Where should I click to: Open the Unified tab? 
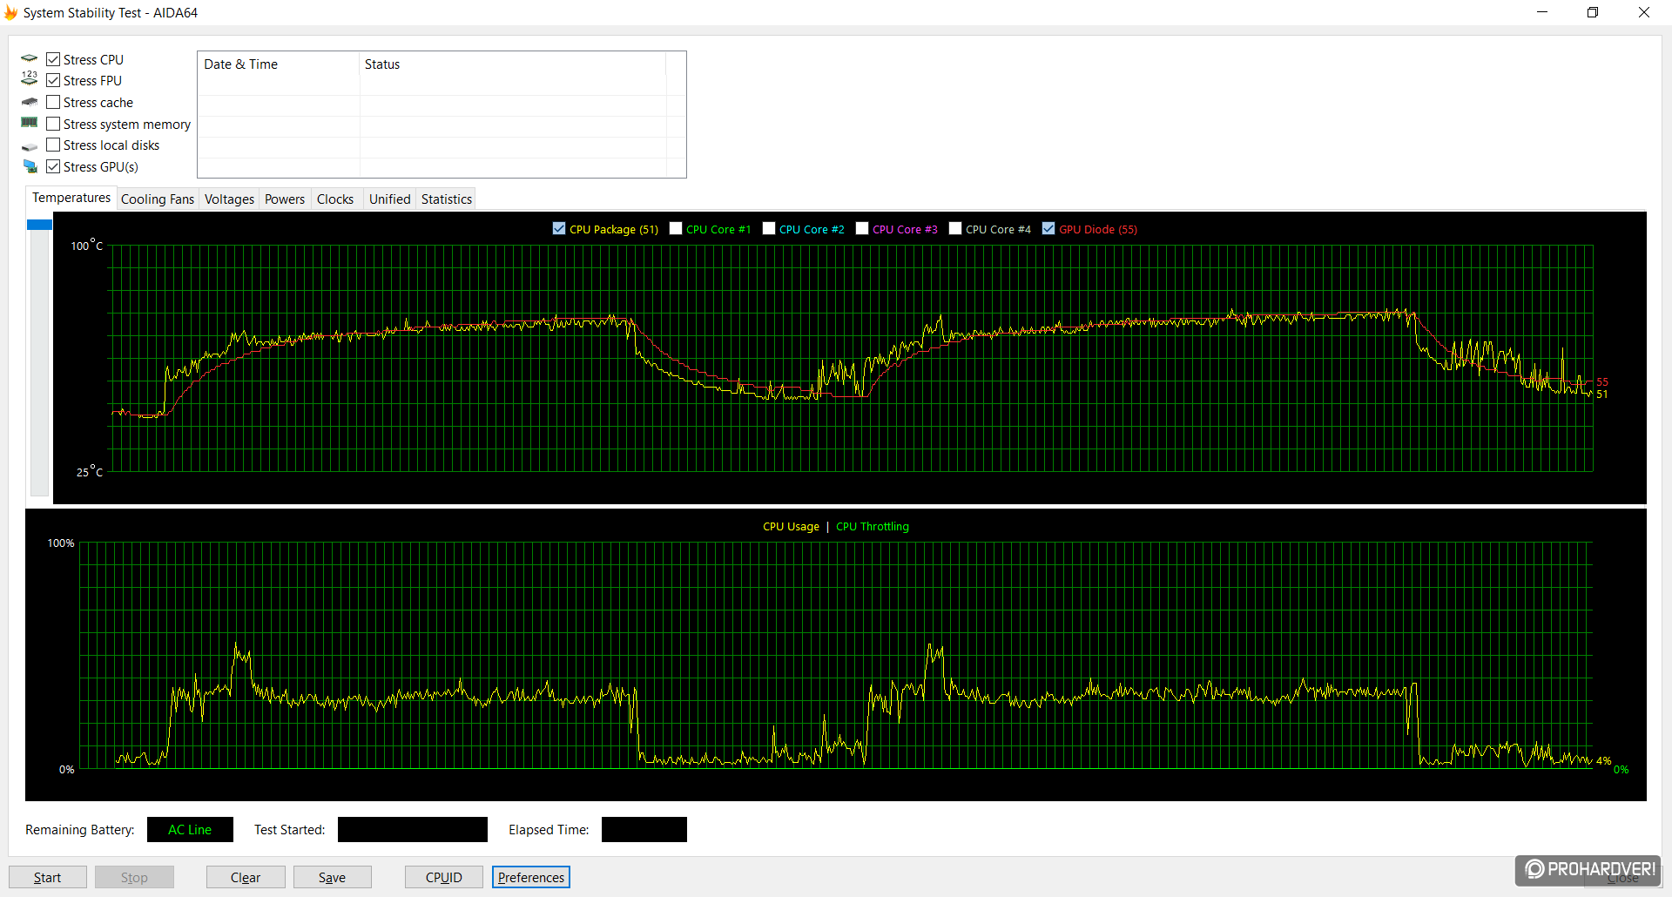click(x=389, y=199)
